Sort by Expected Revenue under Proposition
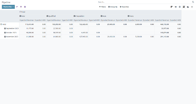196x104 pixels. [x=81, y=20]
